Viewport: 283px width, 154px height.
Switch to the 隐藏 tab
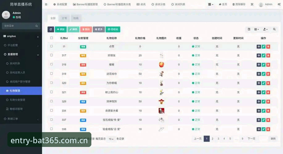coord(76,18)
